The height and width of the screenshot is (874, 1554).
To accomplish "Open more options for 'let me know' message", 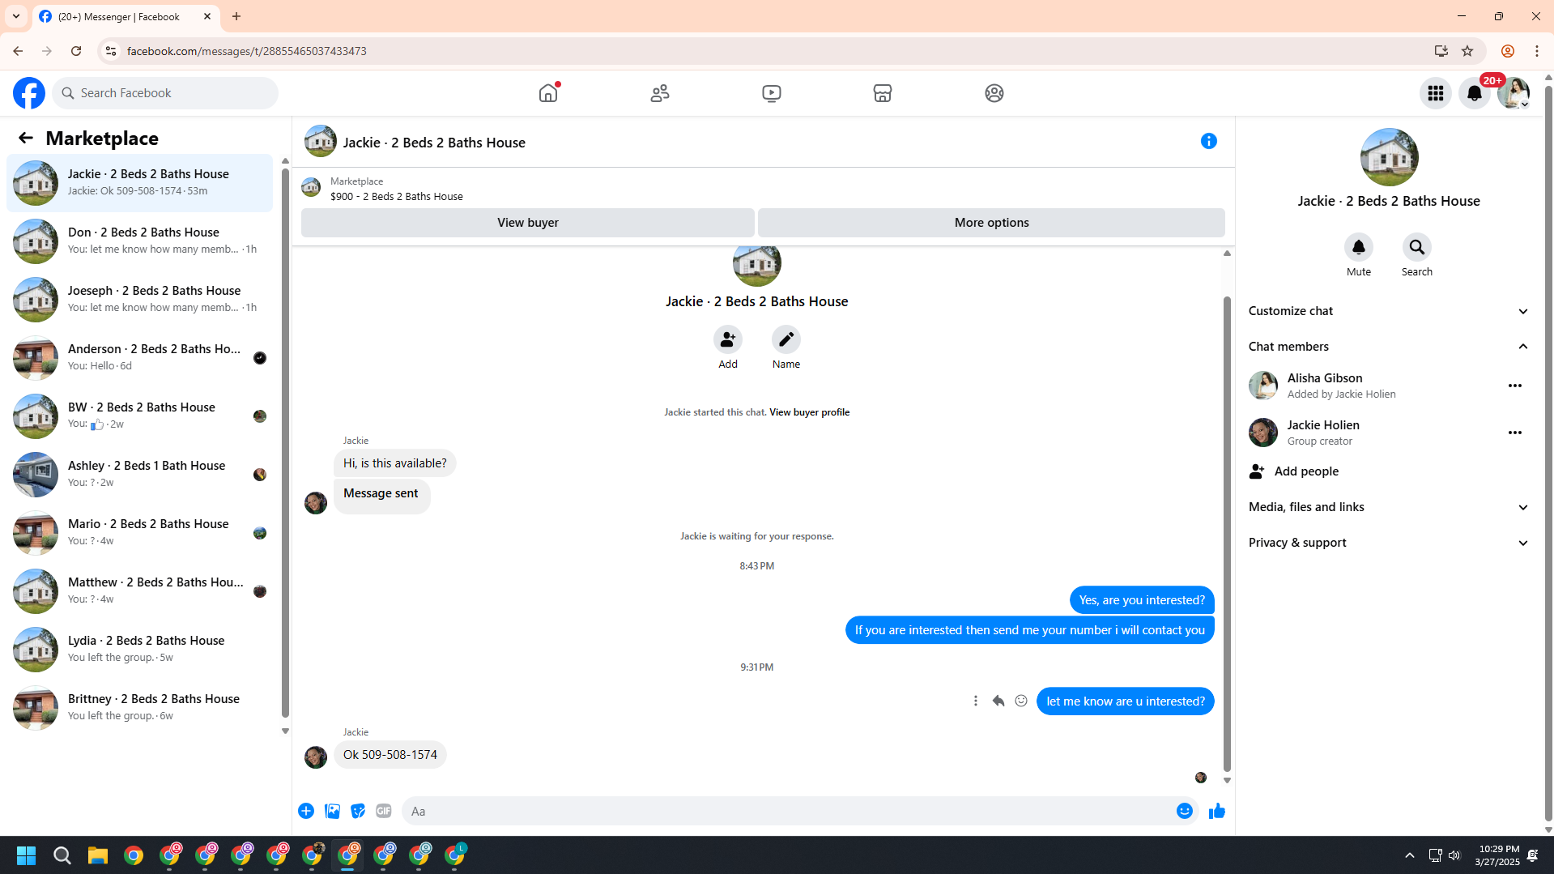I will click(976, 701).
